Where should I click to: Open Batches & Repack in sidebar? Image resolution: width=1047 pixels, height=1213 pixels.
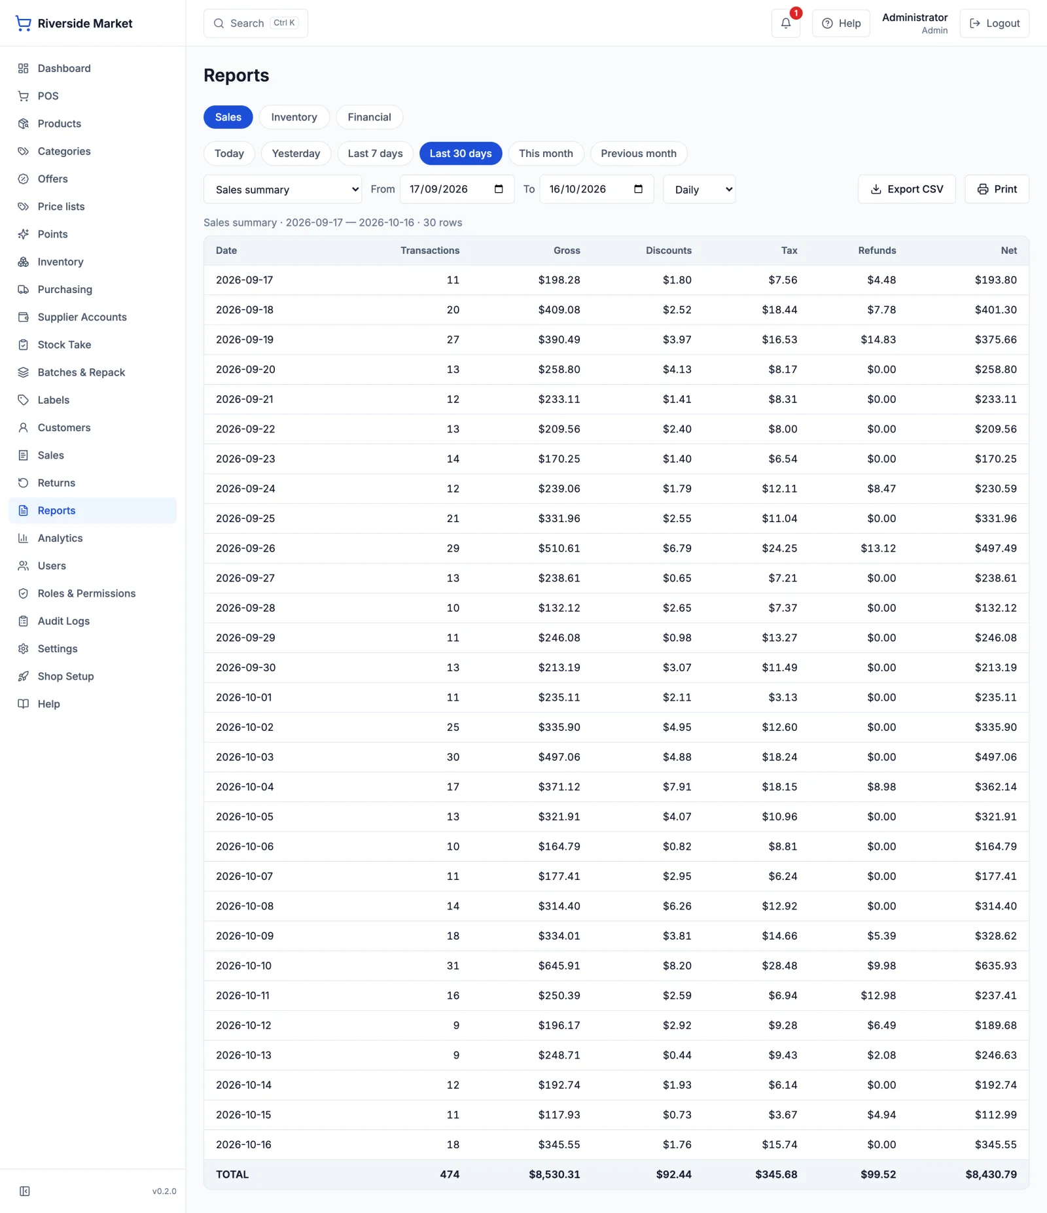click(93, 372)
